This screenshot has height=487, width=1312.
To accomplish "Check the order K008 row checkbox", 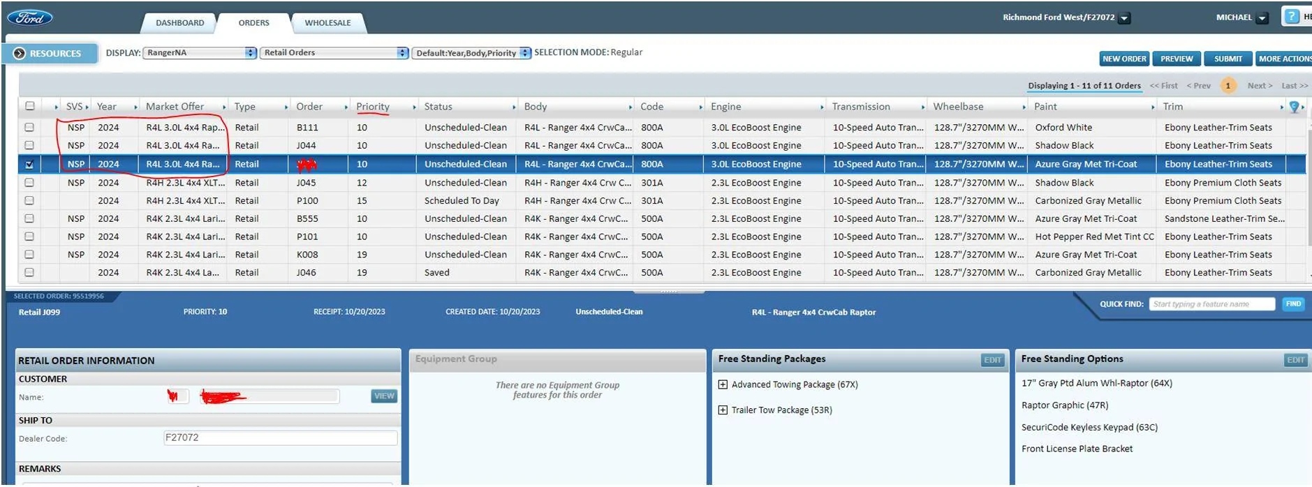I will (29, 255).
